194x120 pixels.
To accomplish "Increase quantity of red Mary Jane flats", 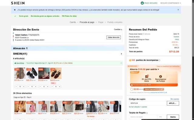I will (x=48, y=87).
